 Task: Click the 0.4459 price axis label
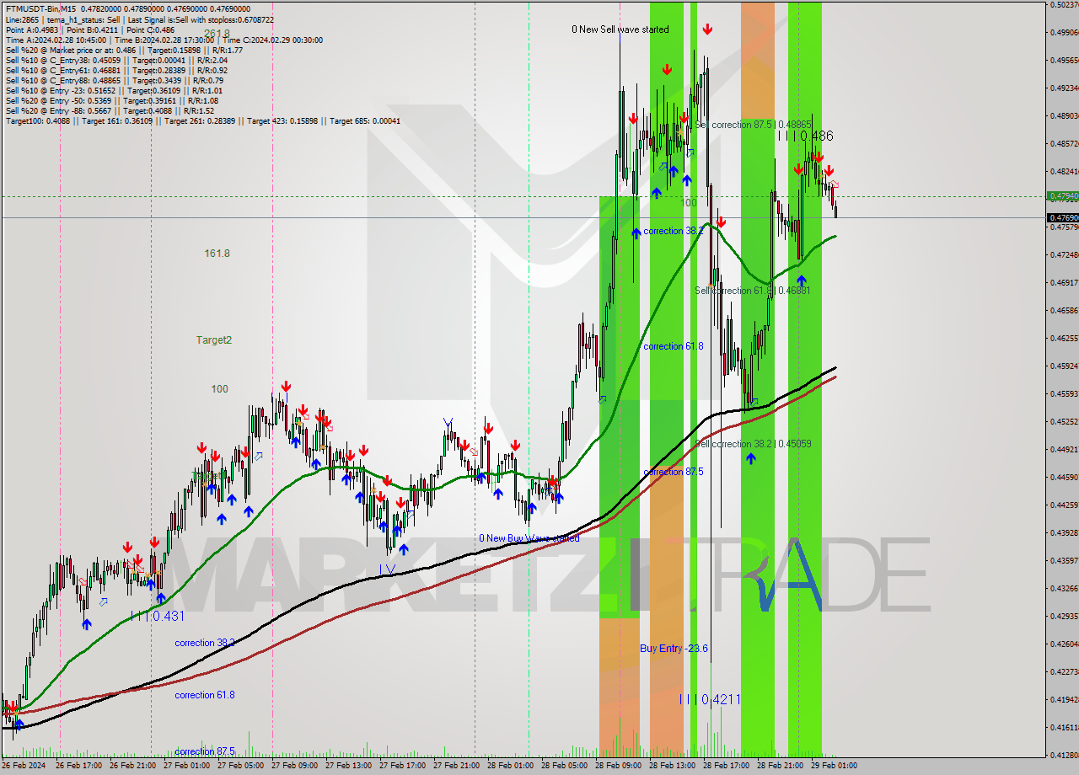[x=1064, y=477]
